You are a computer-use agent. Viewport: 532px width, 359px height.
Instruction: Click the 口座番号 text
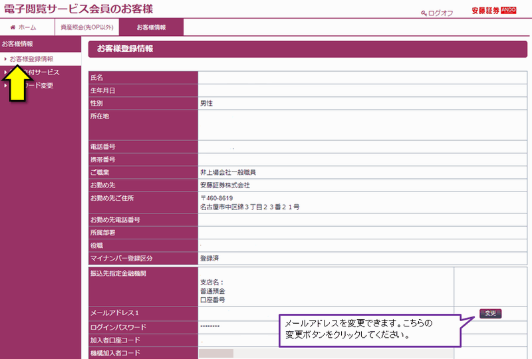(x=212, y=300)
